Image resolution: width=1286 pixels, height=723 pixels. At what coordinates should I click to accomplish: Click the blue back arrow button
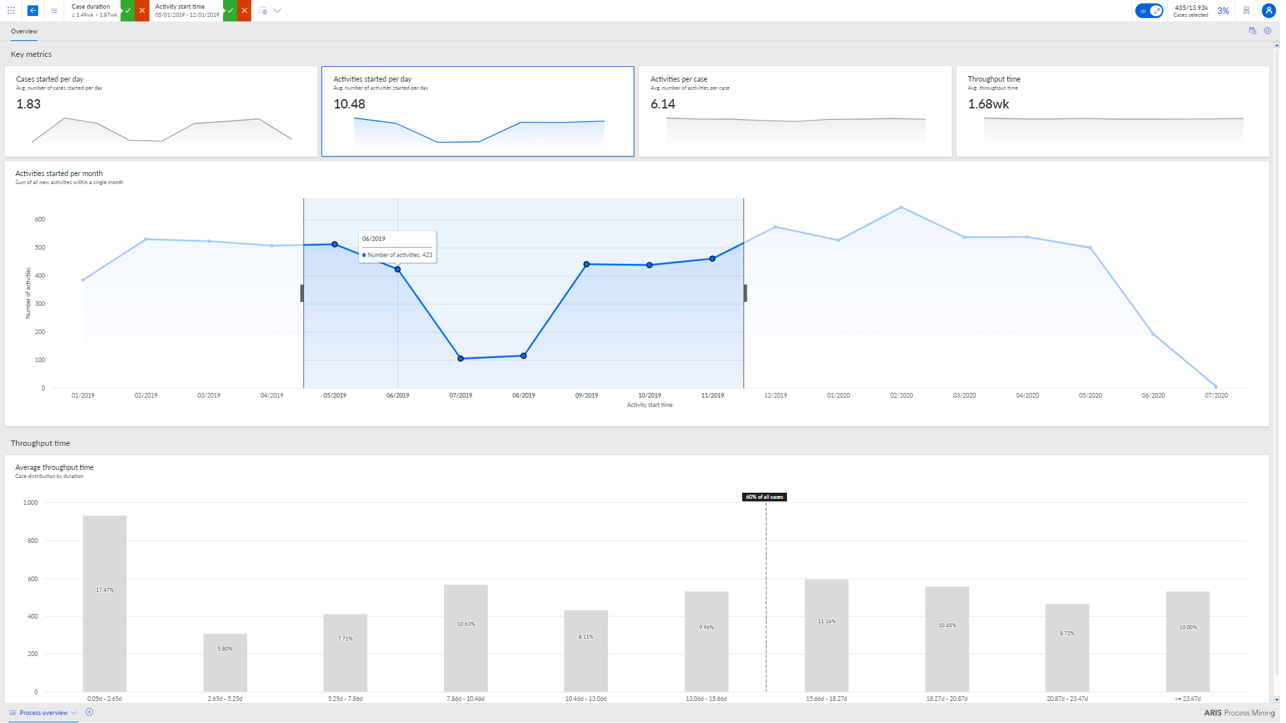pyautogui.click(x=32, y=11)
